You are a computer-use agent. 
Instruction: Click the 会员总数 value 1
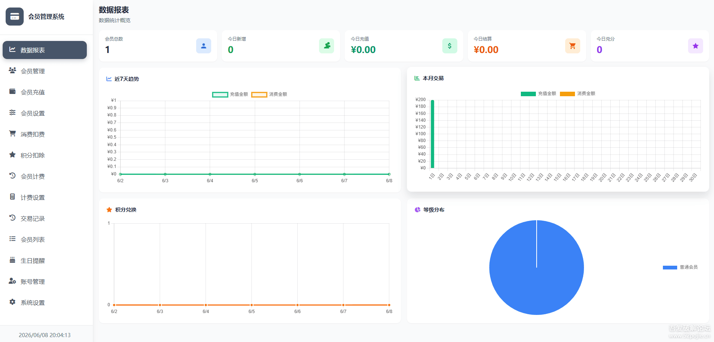tap(107, 50)
